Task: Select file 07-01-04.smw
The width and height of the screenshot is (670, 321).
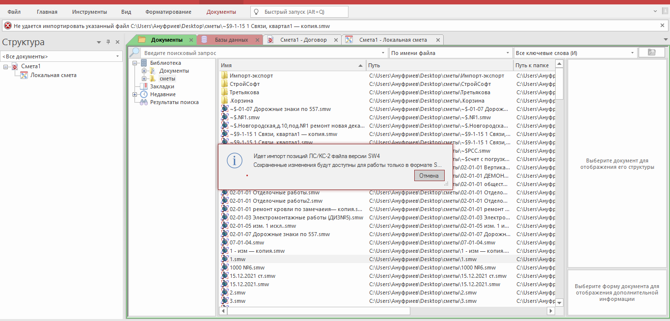Action: [x=246, y=242]
